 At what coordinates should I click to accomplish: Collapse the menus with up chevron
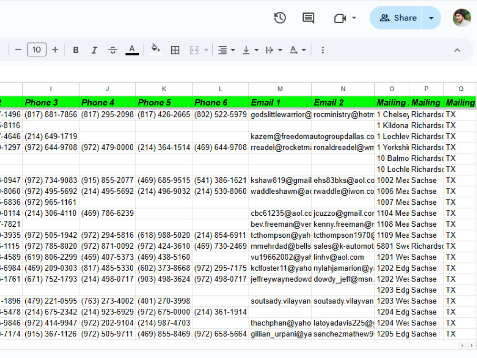click(457, 50)
